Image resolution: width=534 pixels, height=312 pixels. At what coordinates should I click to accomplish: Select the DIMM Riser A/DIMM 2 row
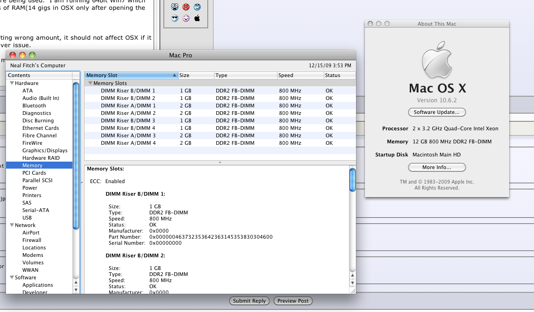coord(220,113)
